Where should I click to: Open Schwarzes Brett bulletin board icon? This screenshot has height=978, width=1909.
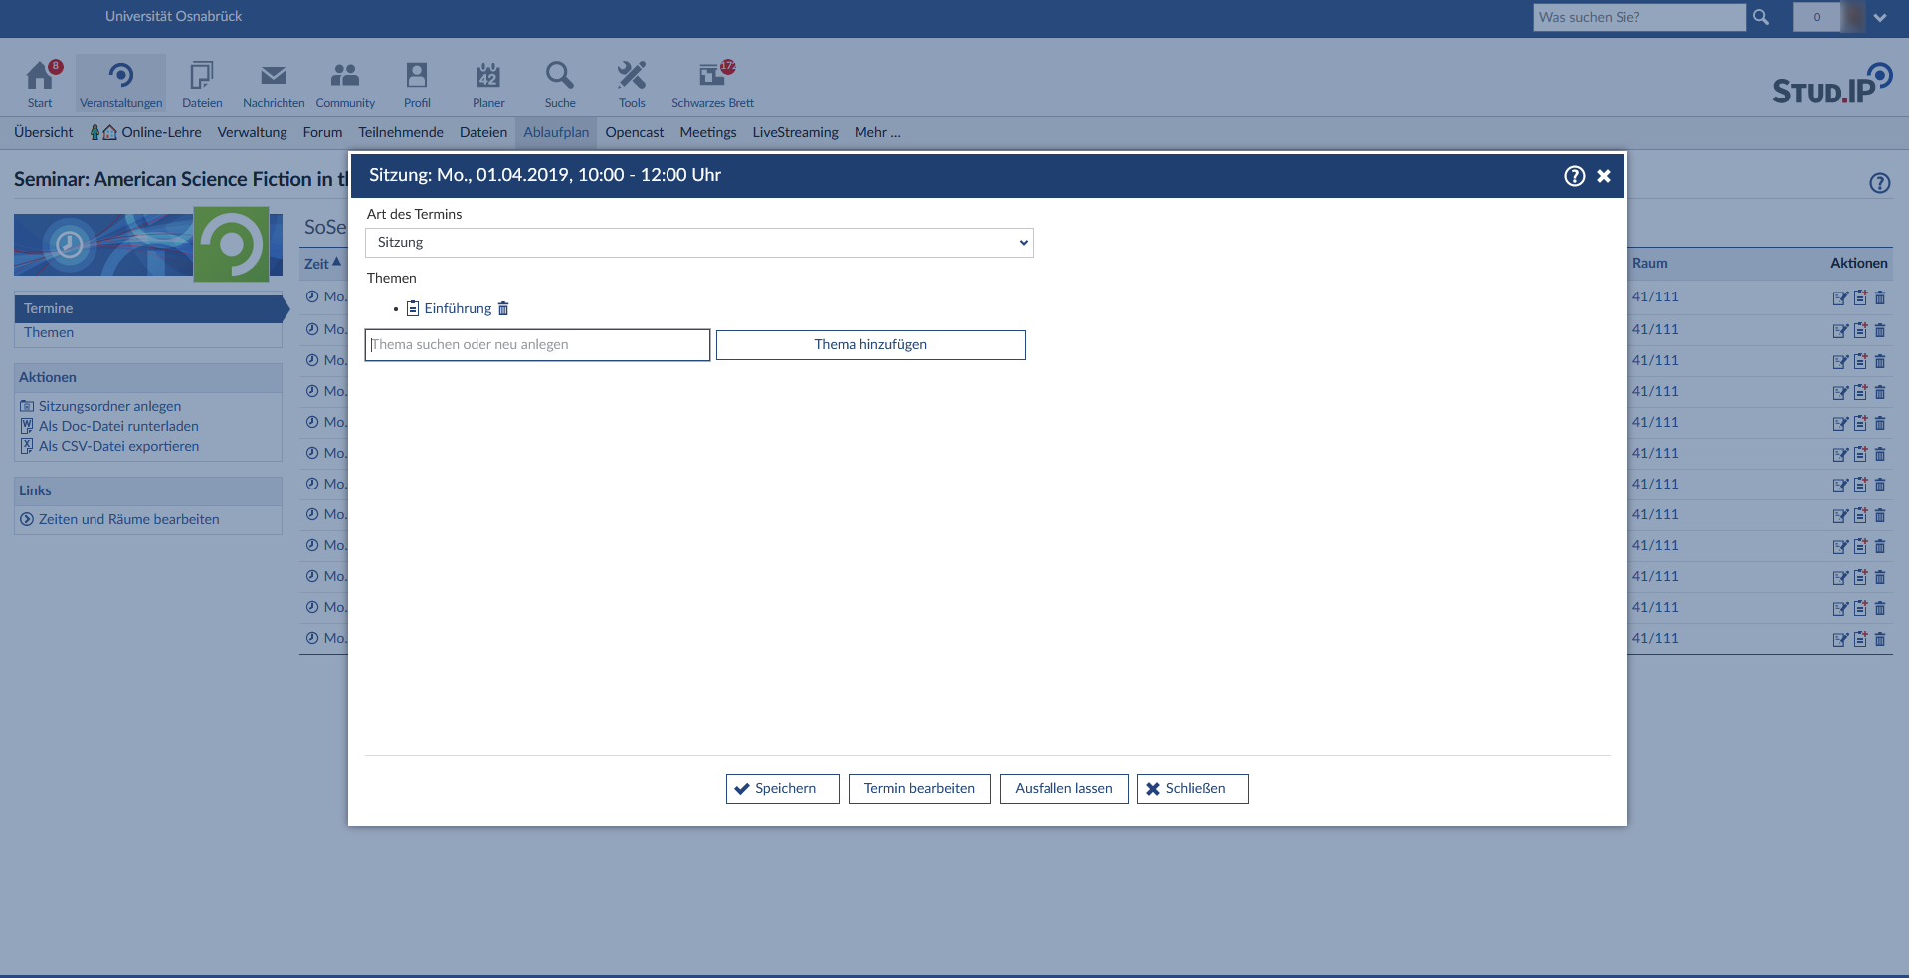(712, 76)
